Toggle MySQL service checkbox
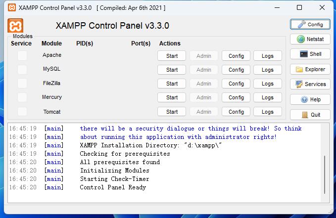This screenshot has width=336, height=218. 22,69
